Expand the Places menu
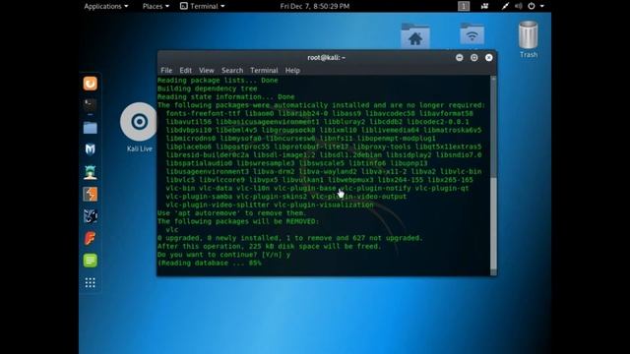Screen dimensions: 630x354 click(156, 6)
